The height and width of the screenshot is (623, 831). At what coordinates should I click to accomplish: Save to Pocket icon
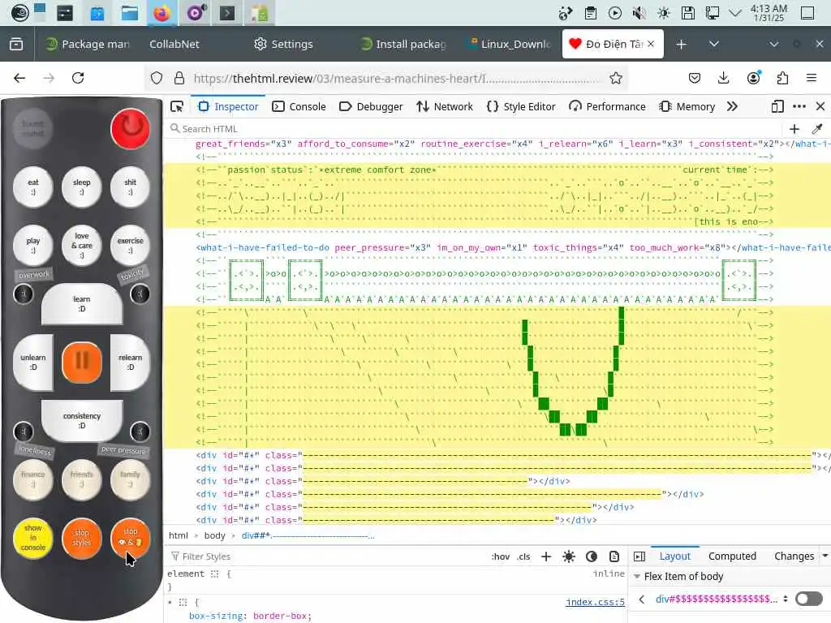click(695, 79)
